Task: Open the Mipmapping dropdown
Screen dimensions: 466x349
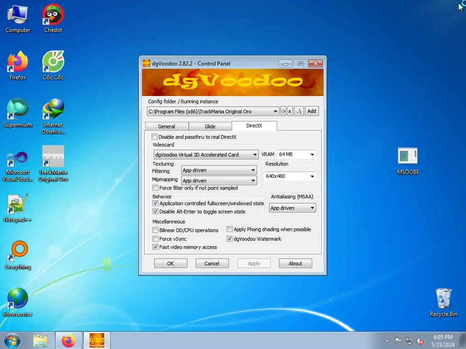Action: point(219,181)
